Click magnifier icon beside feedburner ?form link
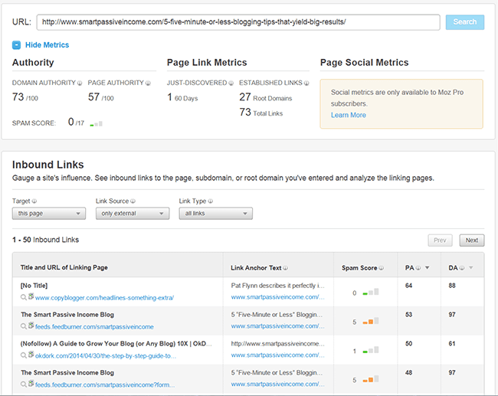The width and height of the screenshot is (498, 396). (24, 385)
